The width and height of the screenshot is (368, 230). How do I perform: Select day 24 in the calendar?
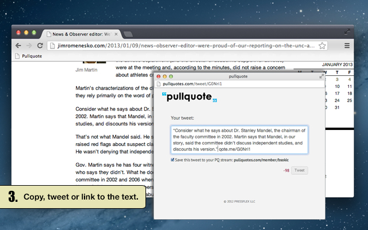338,101
